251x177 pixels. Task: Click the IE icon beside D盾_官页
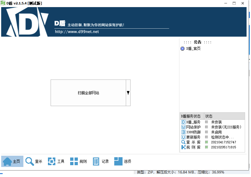click(x=183, y=49)
